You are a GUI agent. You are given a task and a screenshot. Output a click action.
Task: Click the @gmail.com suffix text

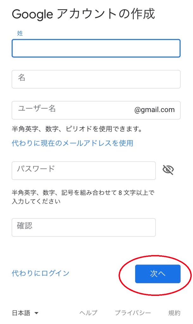point(154,110)
